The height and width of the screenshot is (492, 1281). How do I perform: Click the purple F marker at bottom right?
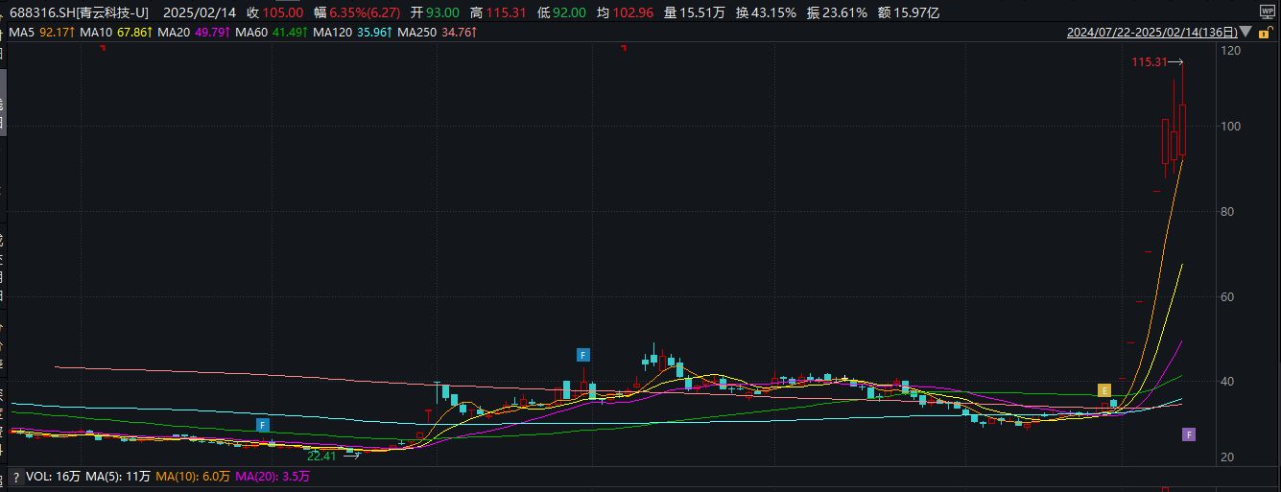[1188, 434]
